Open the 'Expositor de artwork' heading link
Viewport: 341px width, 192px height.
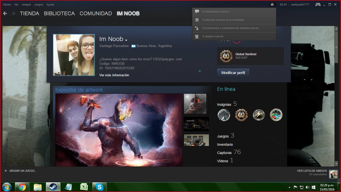click(79, 90)
